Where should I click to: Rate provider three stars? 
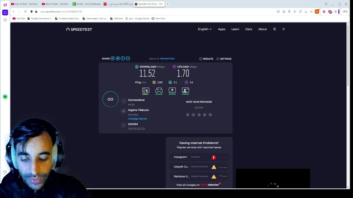tap(199, 115)
